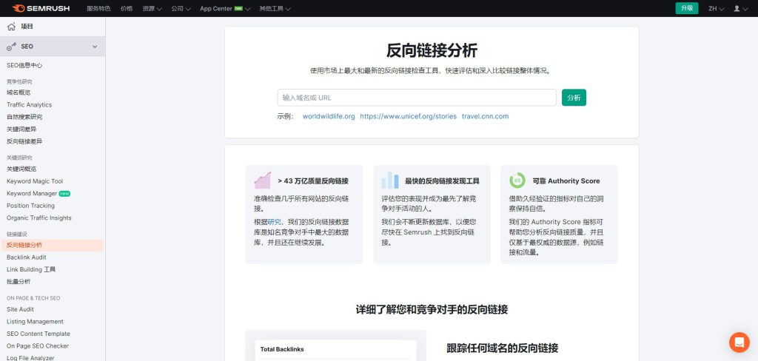Collapse the SEO section chevron
This screenshot has width=758, height=361.
(x=95, y=47)
